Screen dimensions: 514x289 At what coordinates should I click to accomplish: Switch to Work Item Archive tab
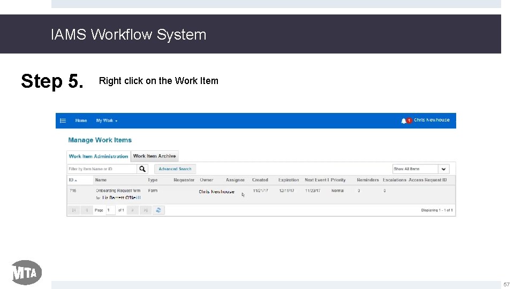coord(154,156)
